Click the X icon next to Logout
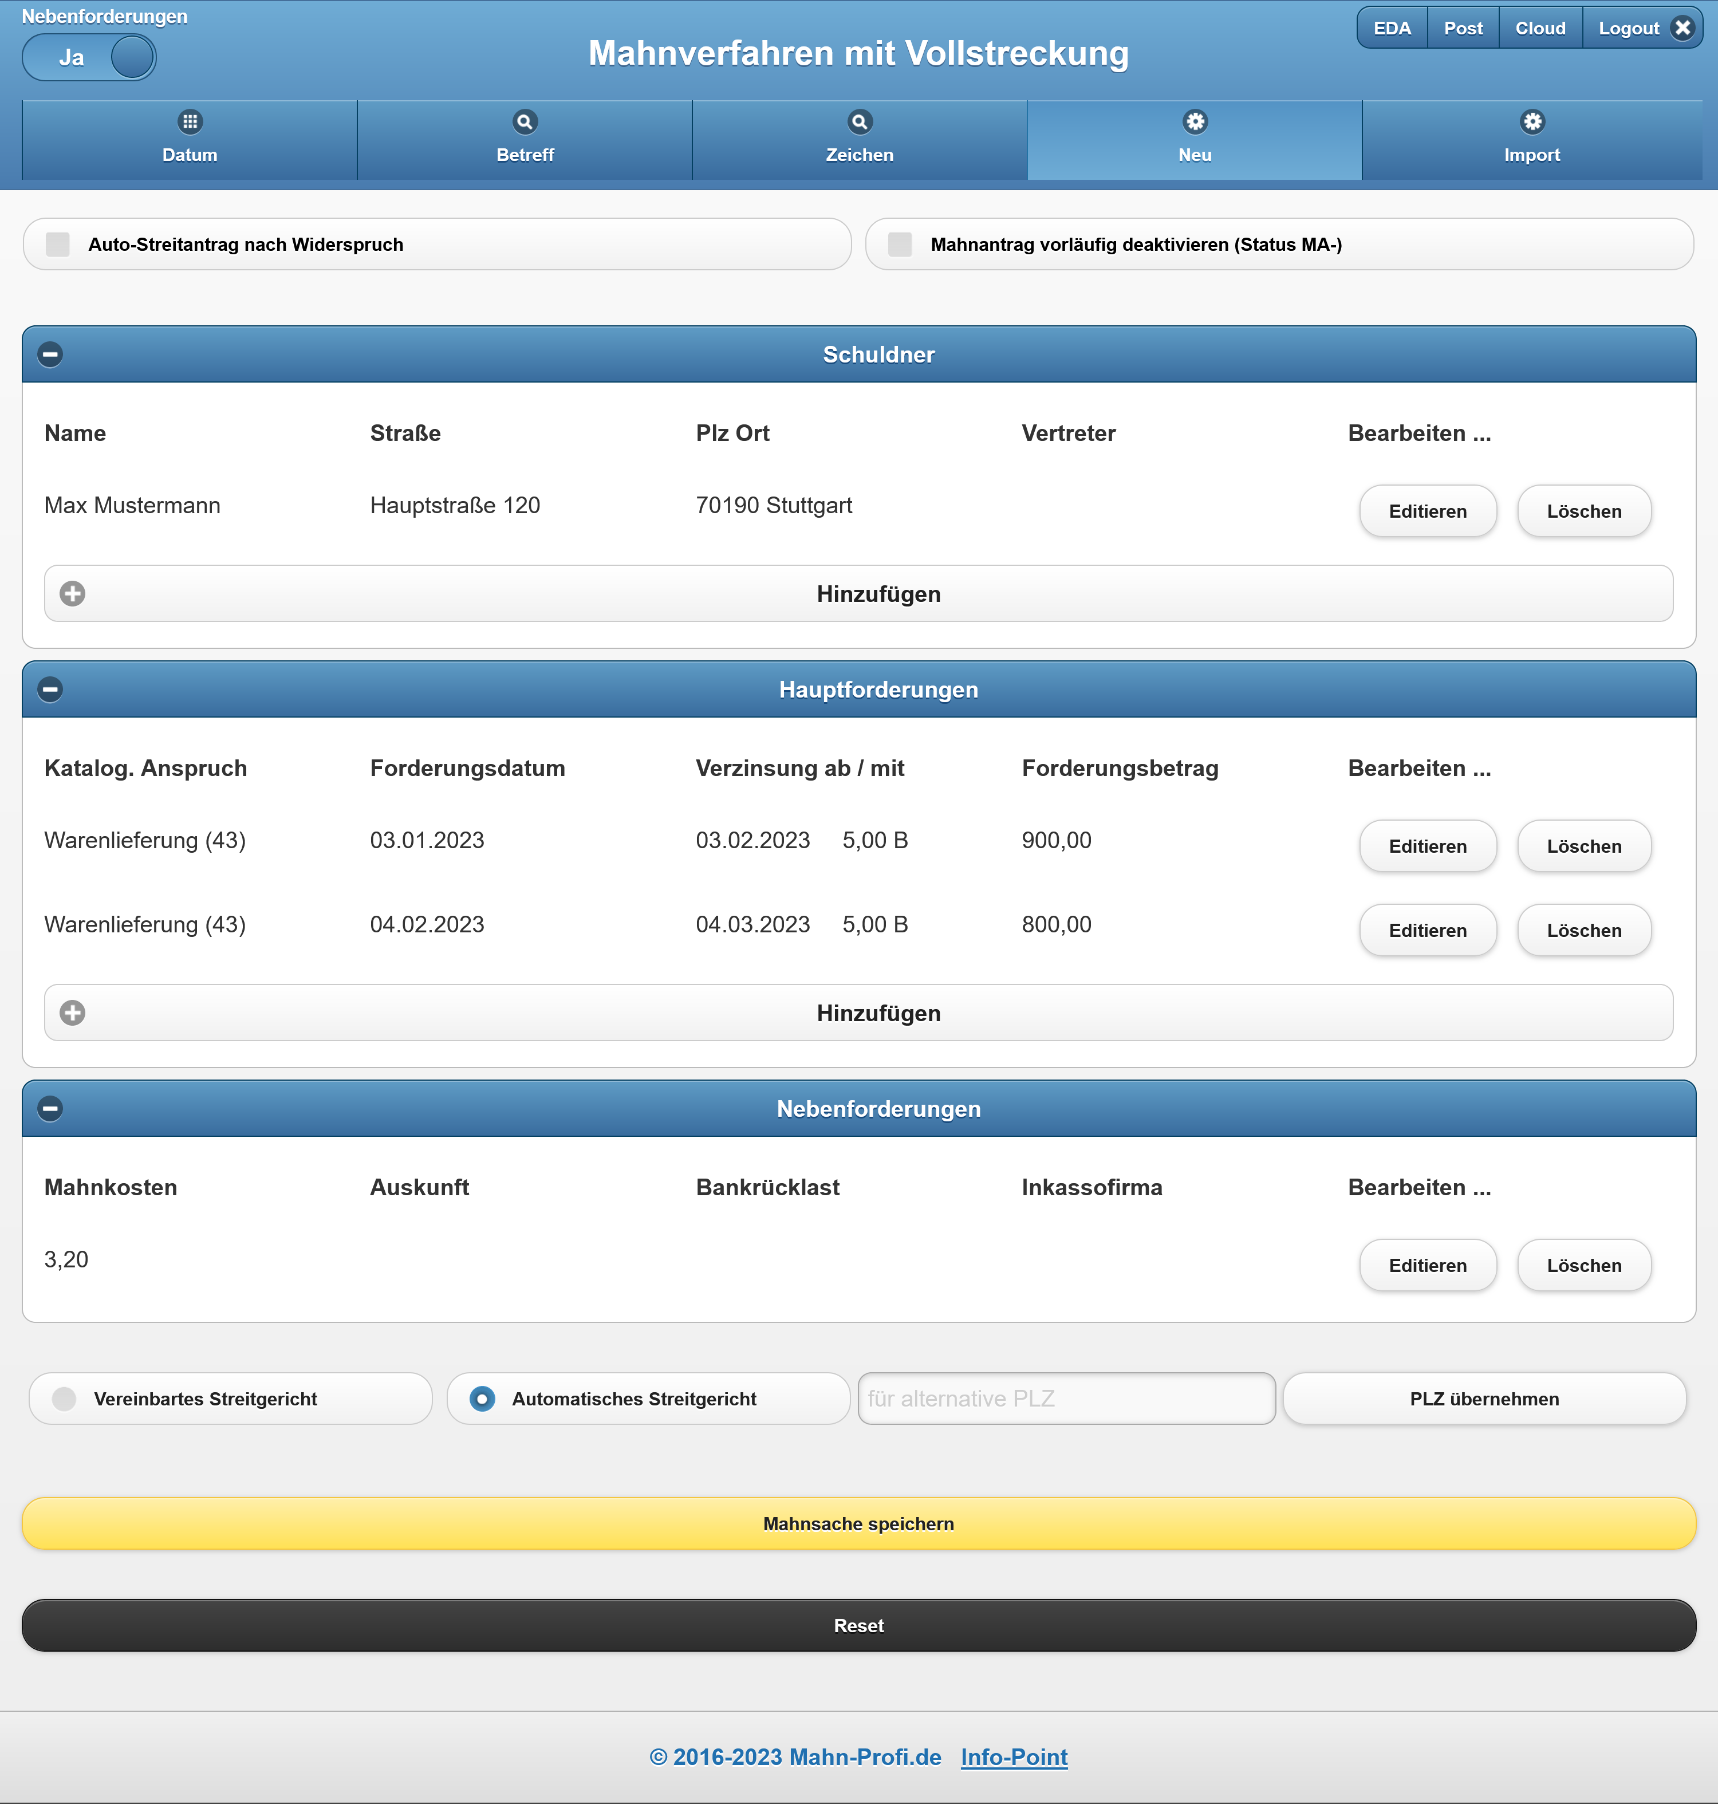Viewport: 1718px width, 1804px height. pos(1682,29)
